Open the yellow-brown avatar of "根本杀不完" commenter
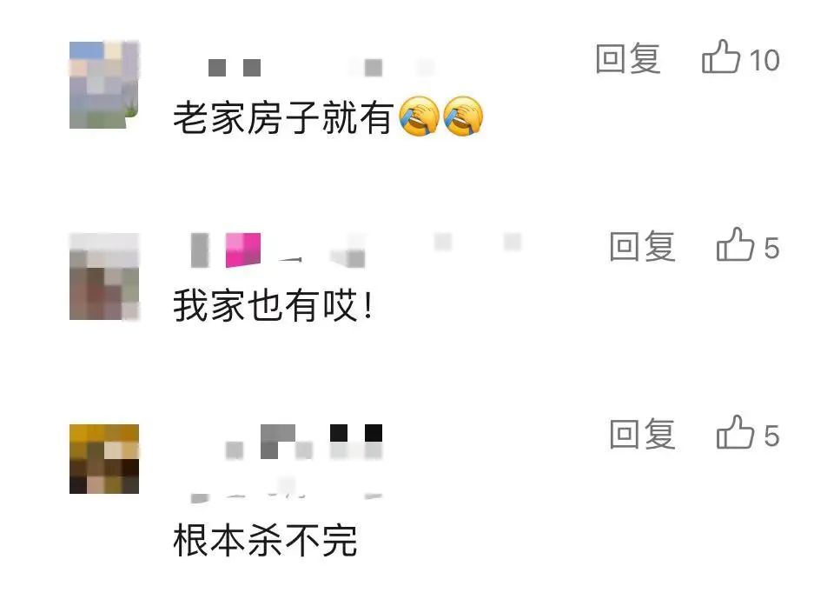 (104, 459)
